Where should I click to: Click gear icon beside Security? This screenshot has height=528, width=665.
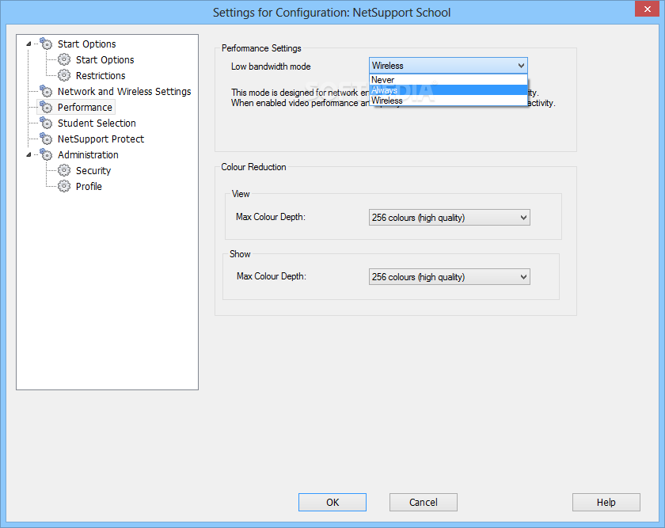[64, 170]
